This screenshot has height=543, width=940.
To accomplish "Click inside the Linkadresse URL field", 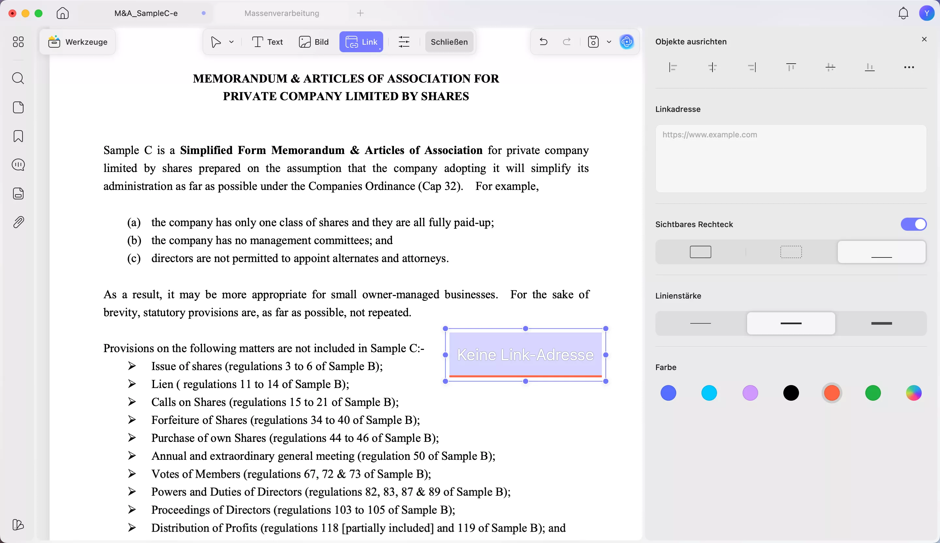I will 791,158.
